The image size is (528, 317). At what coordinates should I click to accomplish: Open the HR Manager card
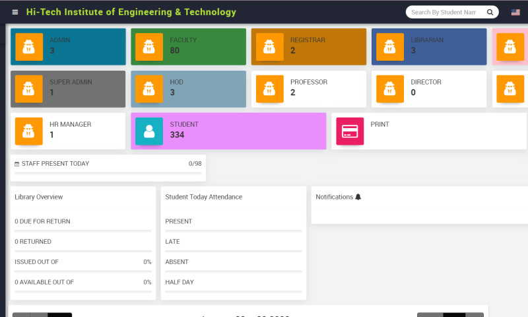point(68,131)
